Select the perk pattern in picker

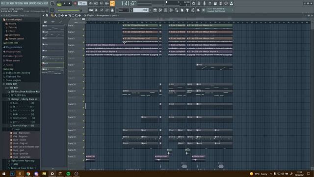(53, 64)
